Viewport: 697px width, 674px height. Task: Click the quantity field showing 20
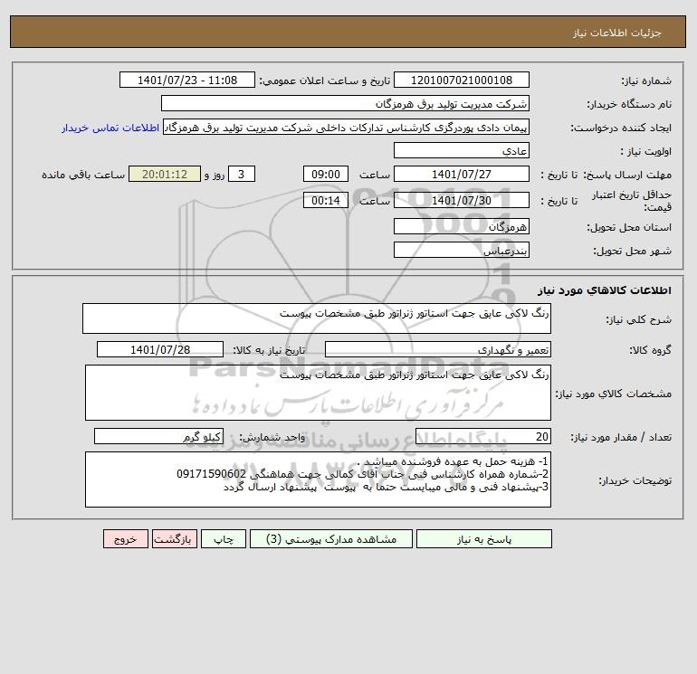(x=483, y=437)
